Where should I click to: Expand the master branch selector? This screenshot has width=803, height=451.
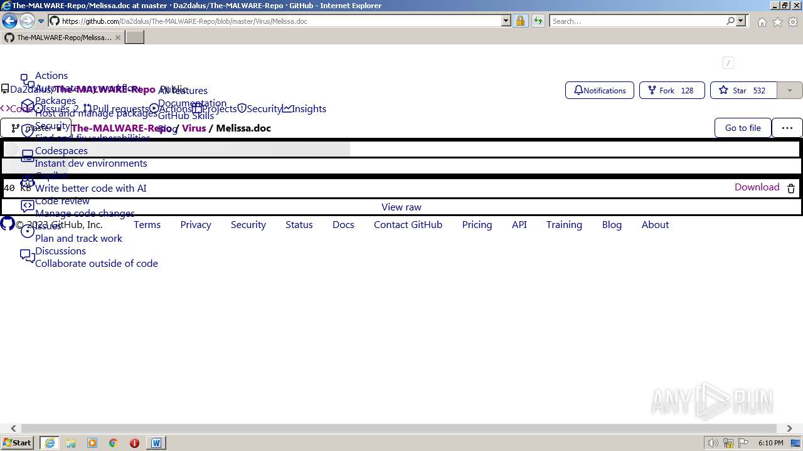[x=35, y=128]
